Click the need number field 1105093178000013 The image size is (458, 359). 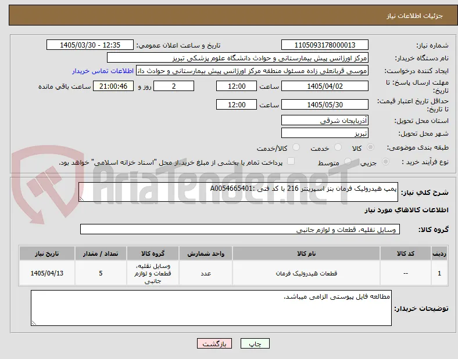[324, 45]
